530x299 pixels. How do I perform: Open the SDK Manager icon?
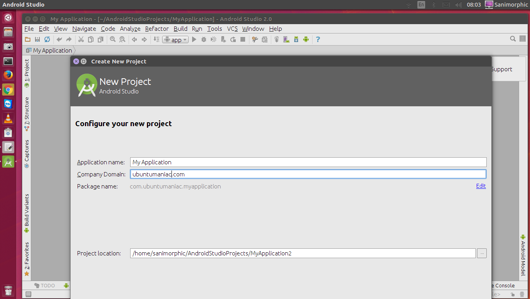[x=296, y=39]
